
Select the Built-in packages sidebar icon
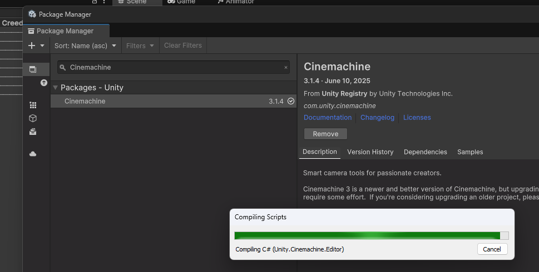(x=33, y=132)
